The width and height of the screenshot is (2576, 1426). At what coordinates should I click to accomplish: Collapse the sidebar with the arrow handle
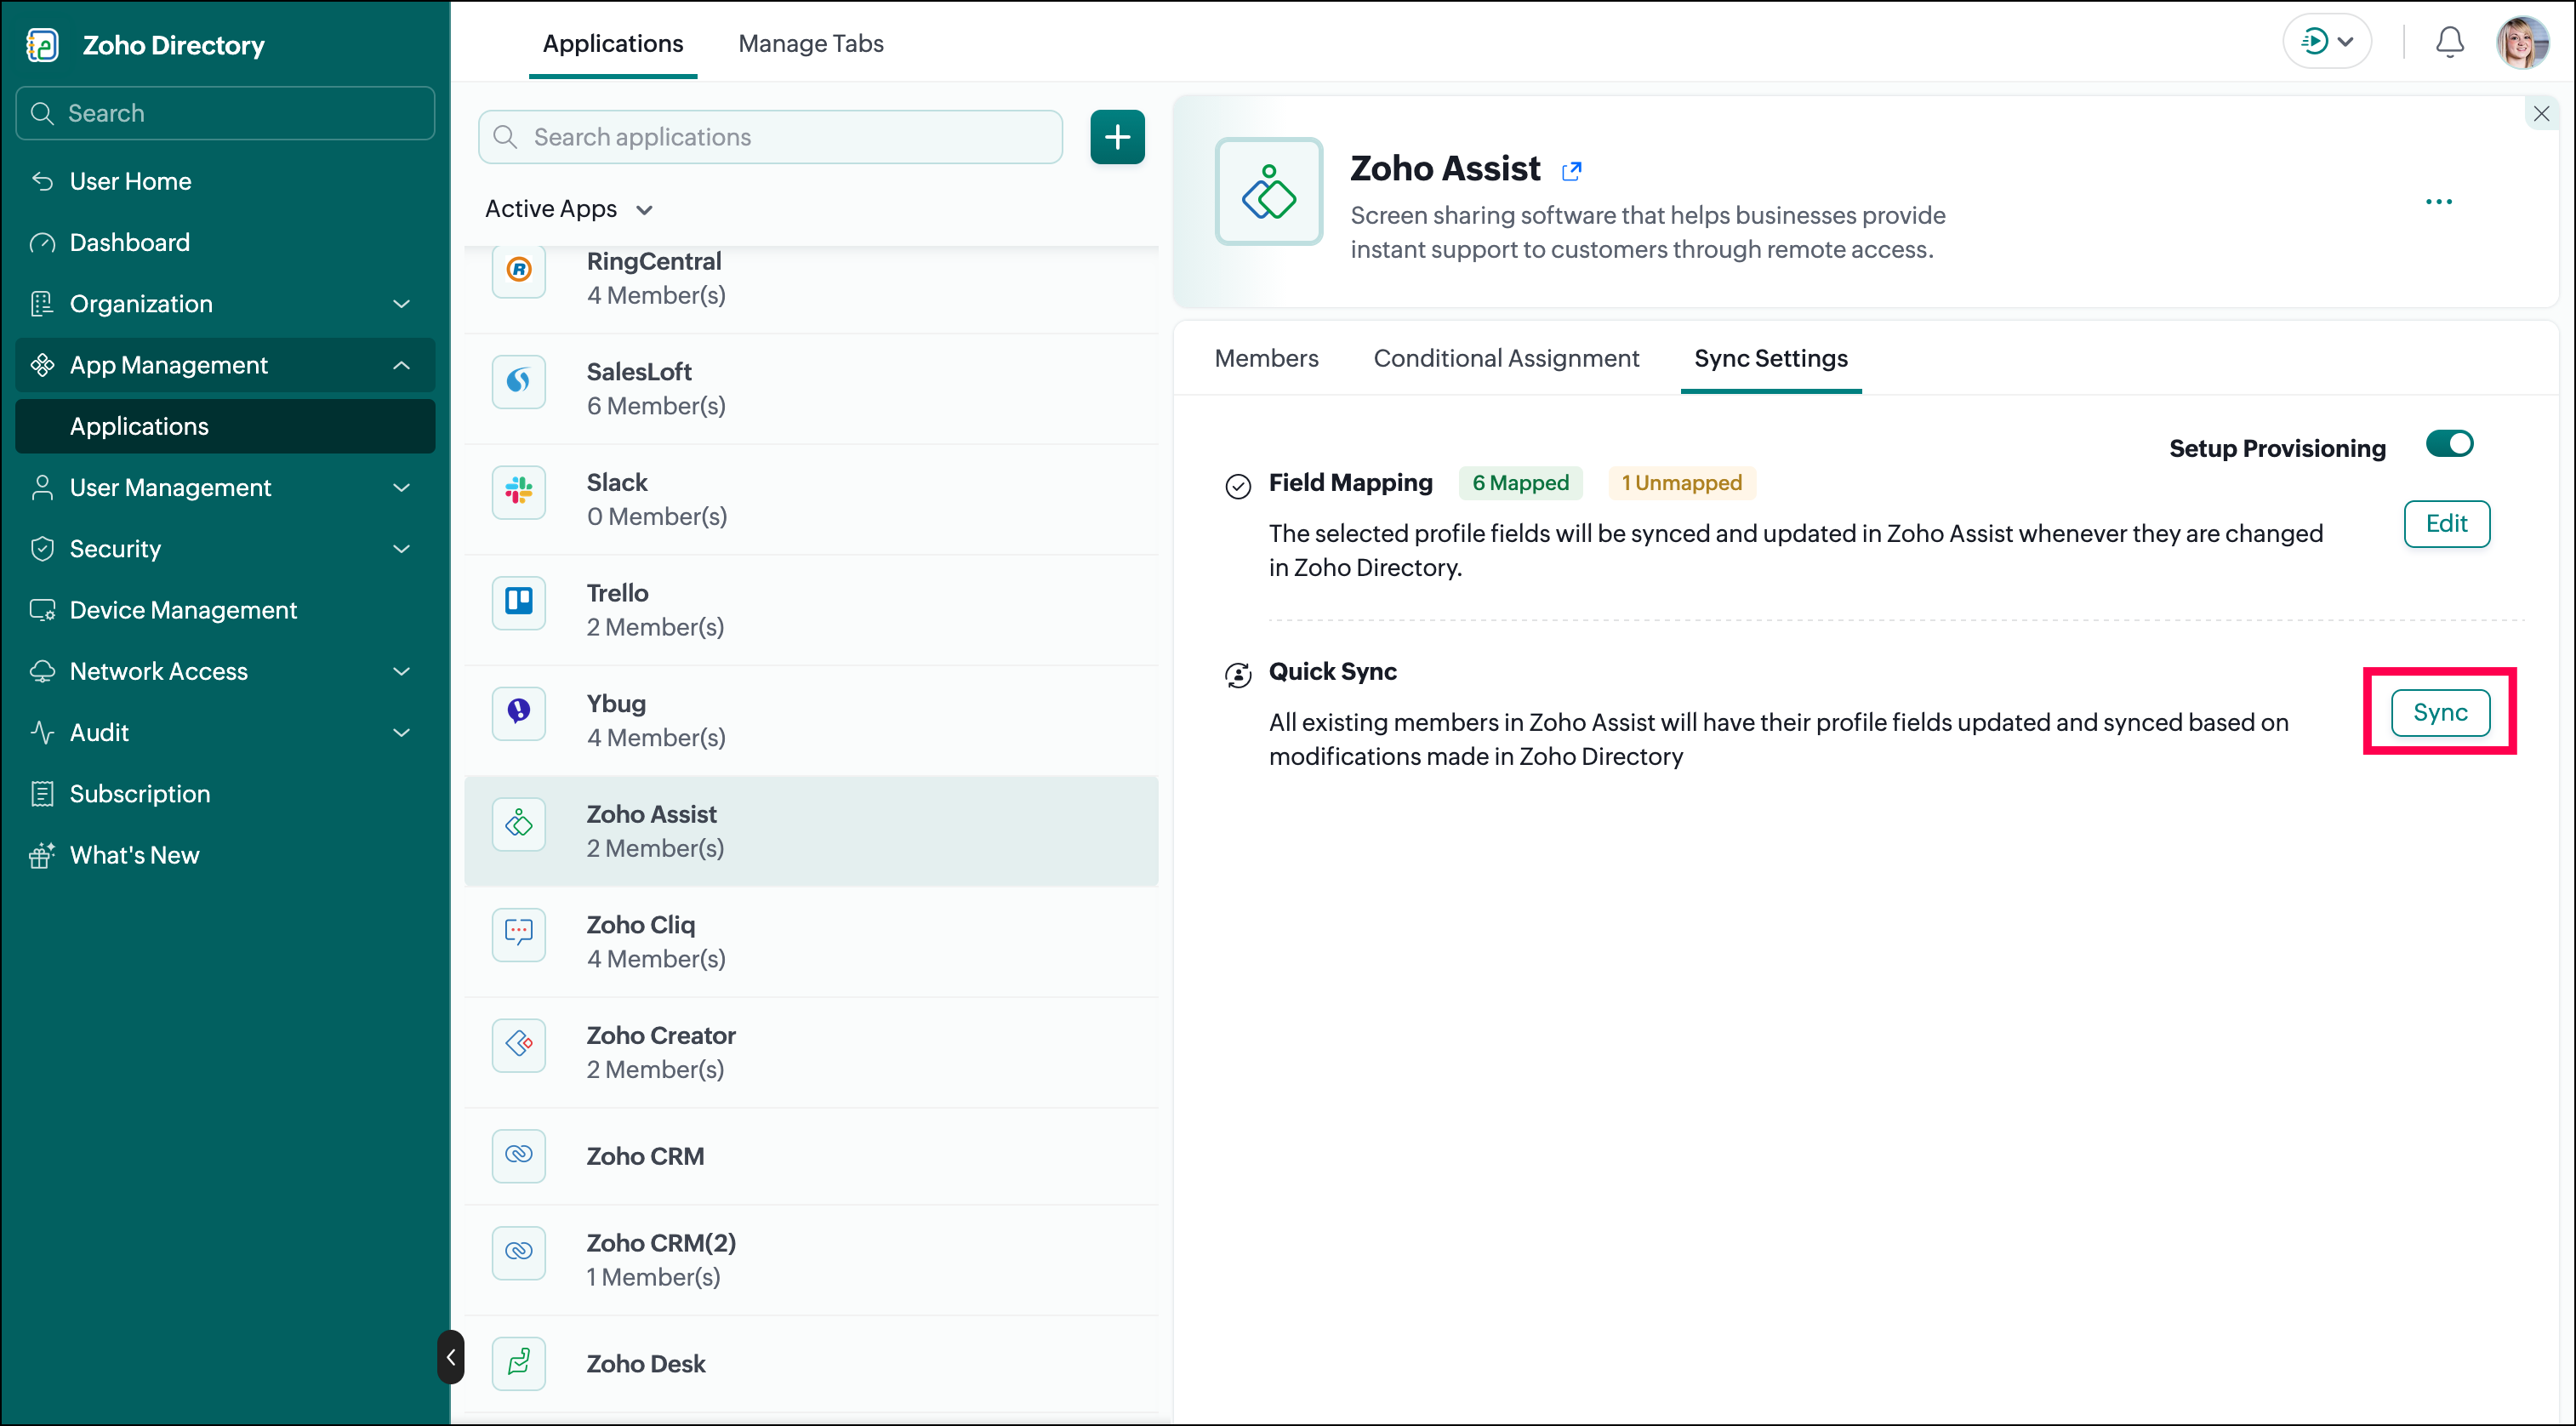click(451, 1356)
